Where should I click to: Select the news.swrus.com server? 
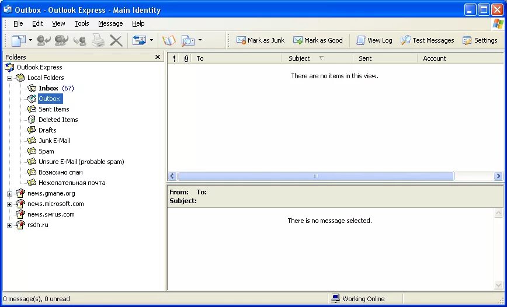pyautogui.click(x=51, y=214)
